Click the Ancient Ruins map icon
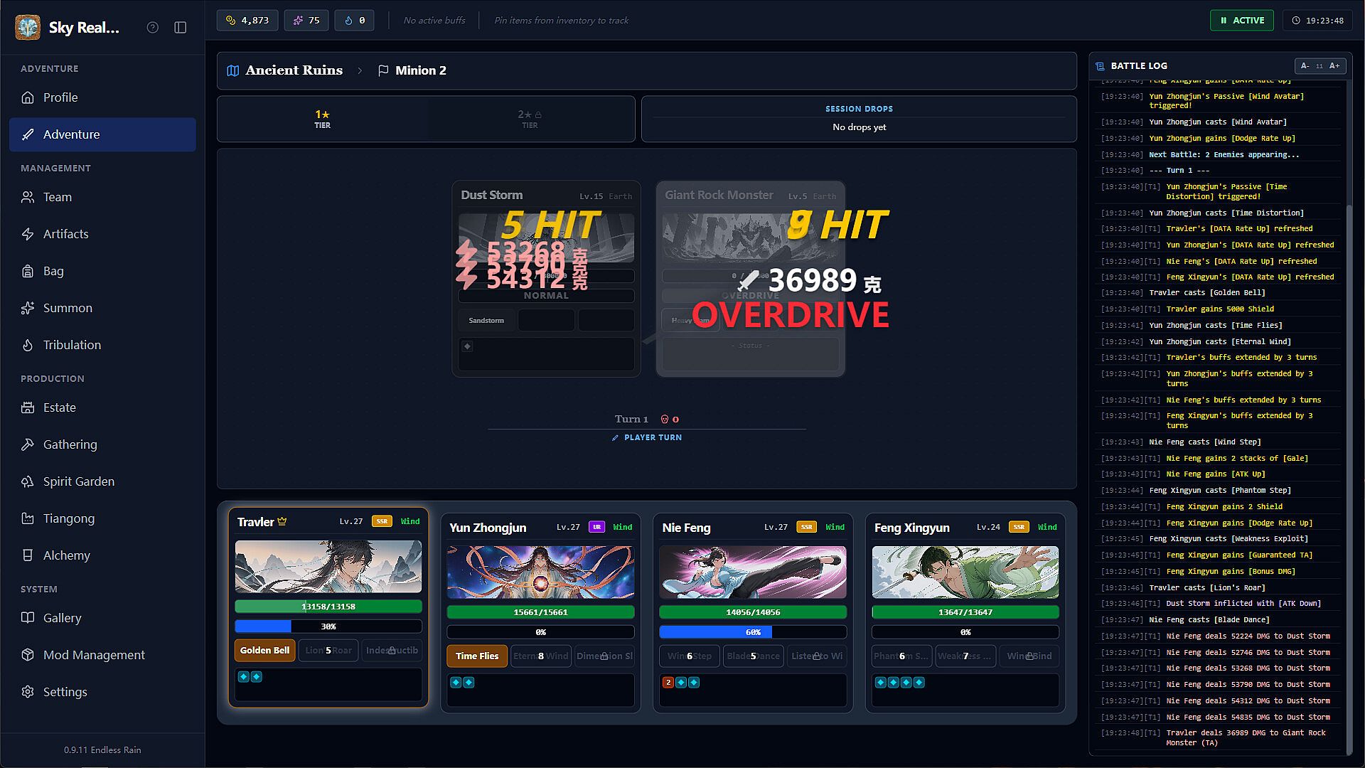 click(232, 70)
